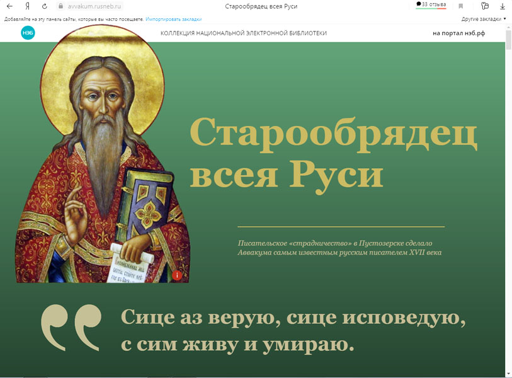Image resolution: width=512 pixels, height=378 pixels.
Task: Open the collections icon in the toolbar
Action: tap(484, 6)
